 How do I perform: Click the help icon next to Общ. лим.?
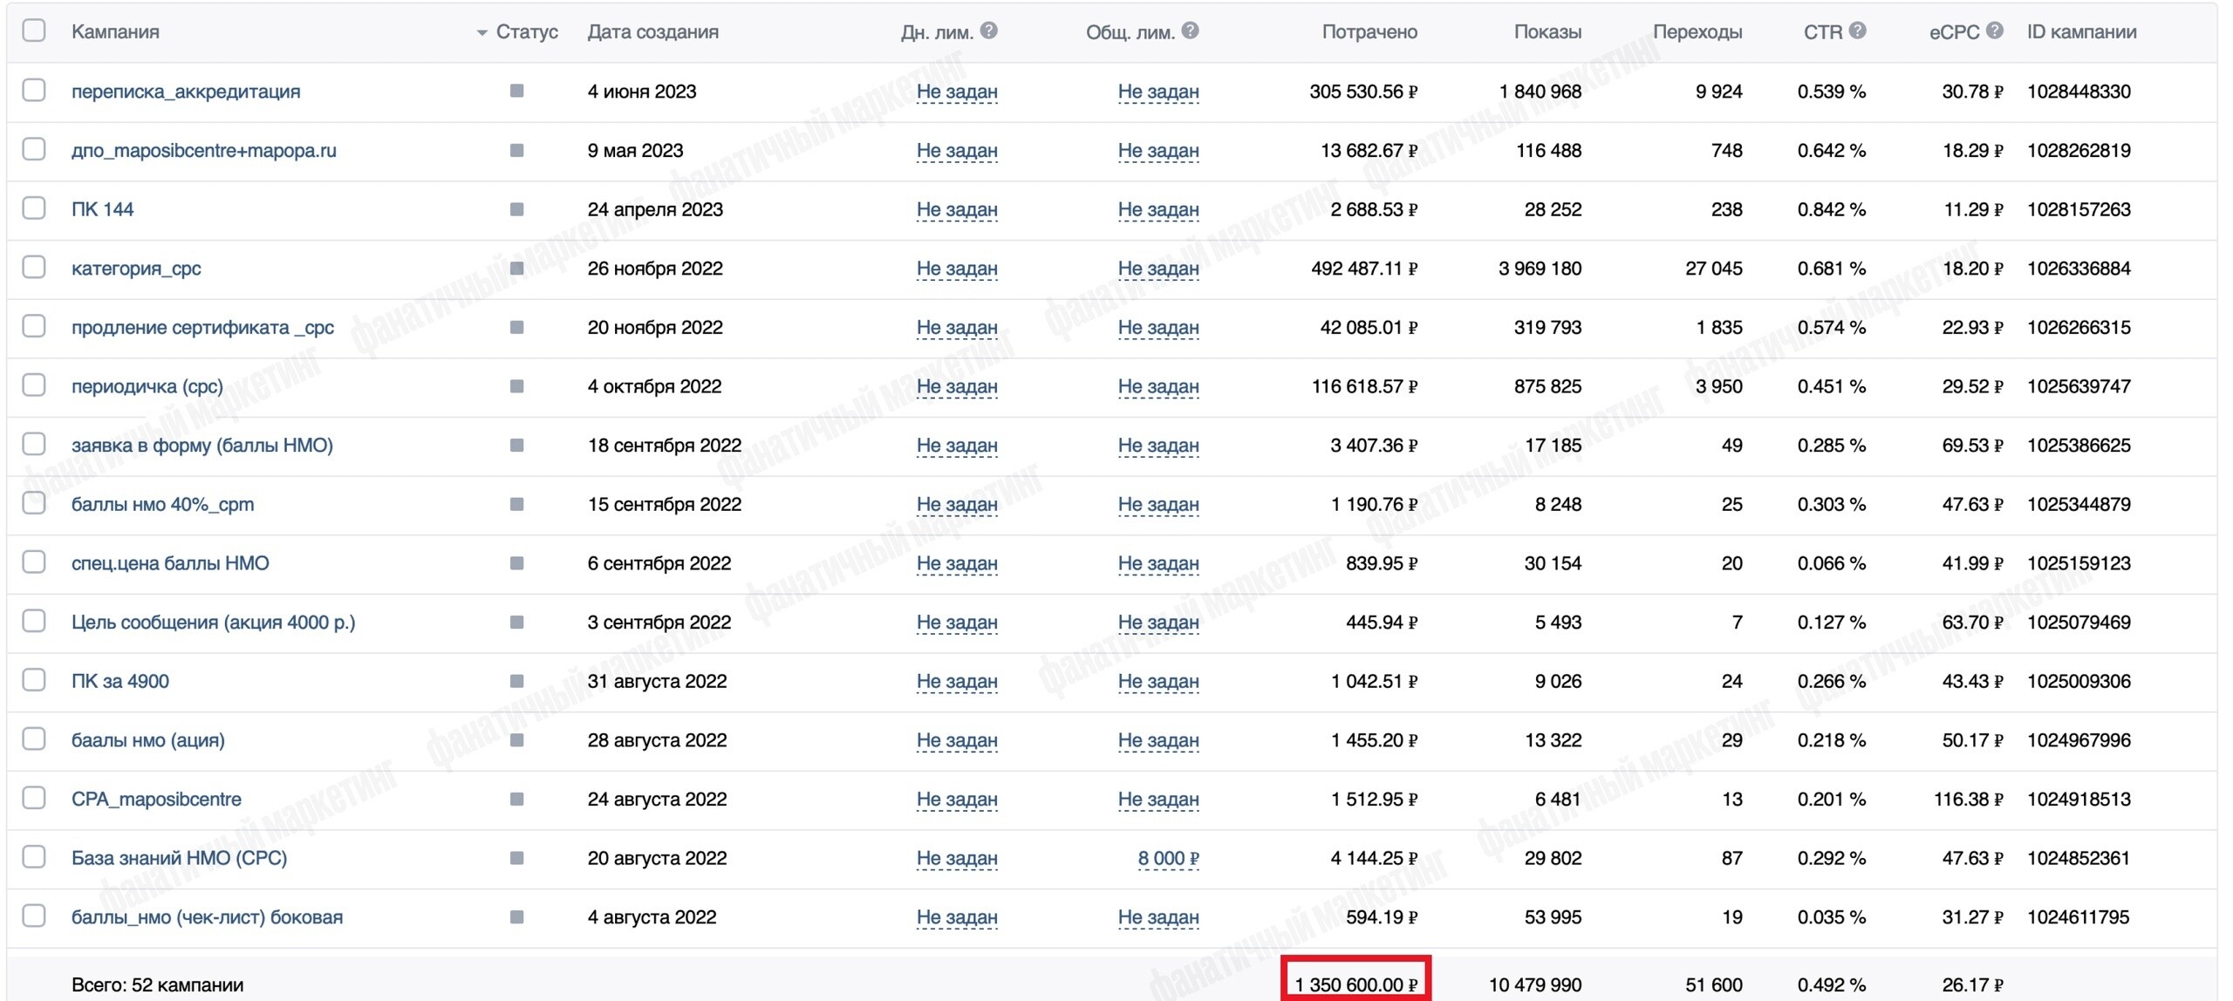(x=1190, y=31)
